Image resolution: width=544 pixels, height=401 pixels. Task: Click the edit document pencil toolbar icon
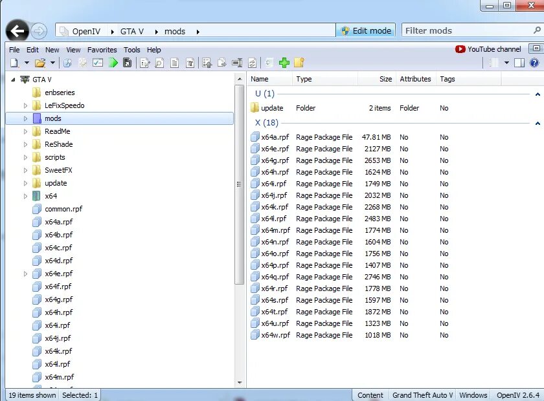tap(144, 63)
